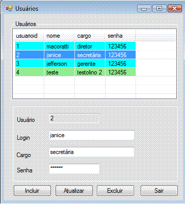
Task: Click usuarioid cell 1 in the list
Action: tap(30, 46)
